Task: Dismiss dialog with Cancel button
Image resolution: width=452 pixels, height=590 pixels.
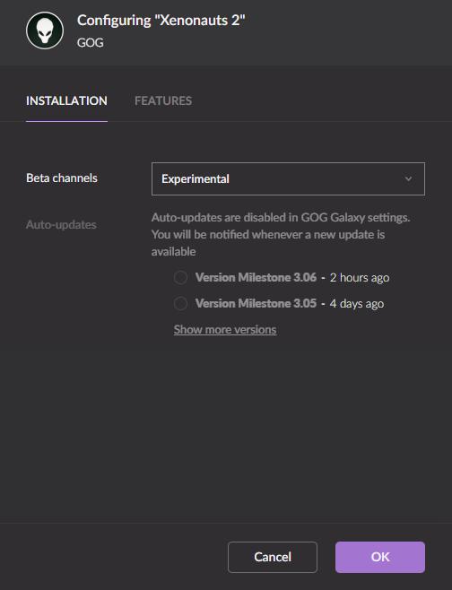Action: click(x=273, y=557)
